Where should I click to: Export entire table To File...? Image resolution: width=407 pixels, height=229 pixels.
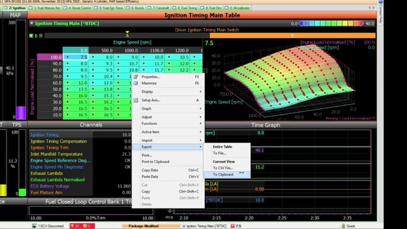[227, 153]
